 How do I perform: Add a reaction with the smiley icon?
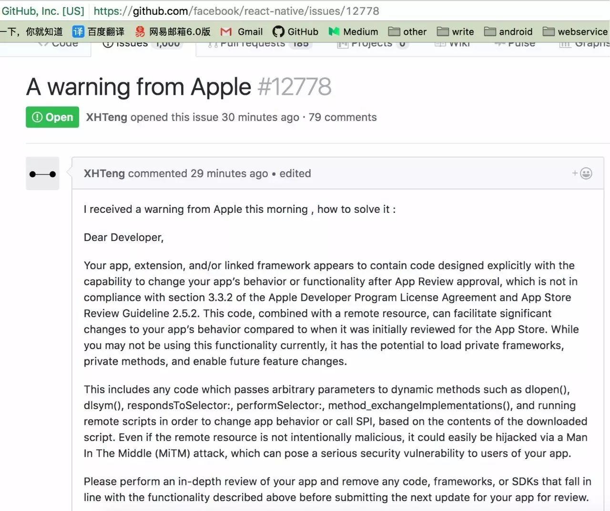click(x=582, y=173)
